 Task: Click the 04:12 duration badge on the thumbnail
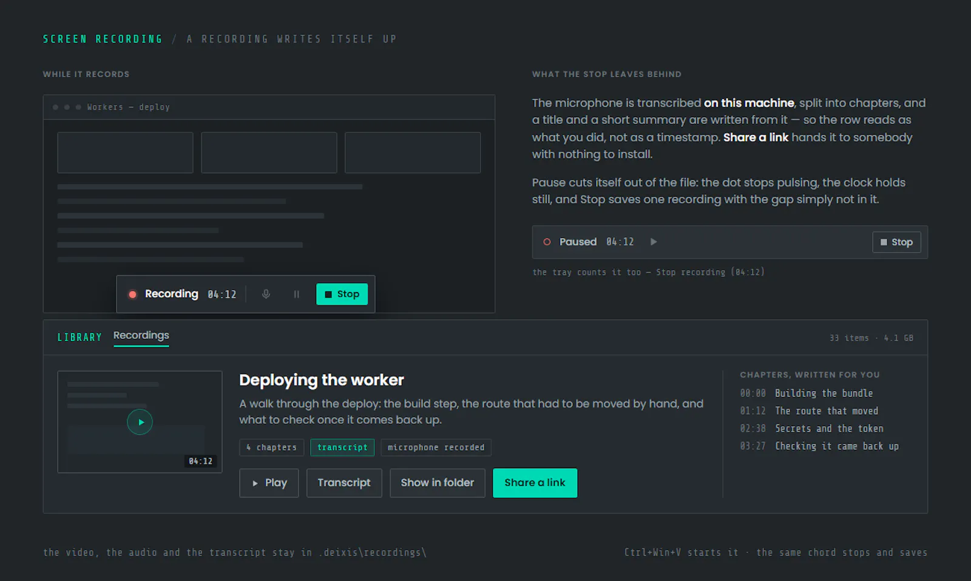(201, 461)
